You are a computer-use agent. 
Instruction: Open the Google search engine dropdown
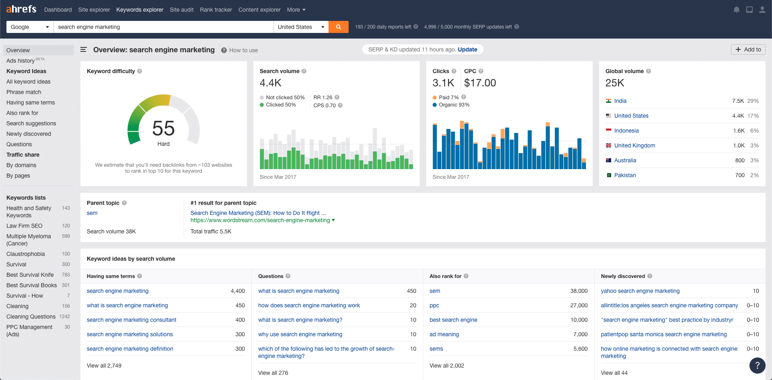(29, 27)
